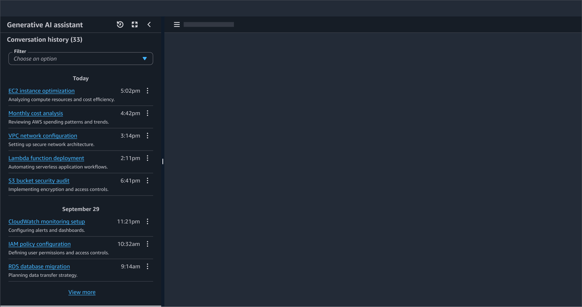Image resolution: width=582 pixels, height=307 pixels.
Task: Open S3 bucket security audit conversation
Action: [x=39, y=181]
